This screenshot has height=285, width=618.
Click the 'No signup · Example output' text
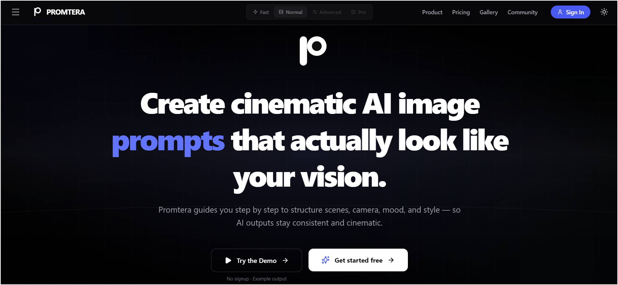point(257,279)
